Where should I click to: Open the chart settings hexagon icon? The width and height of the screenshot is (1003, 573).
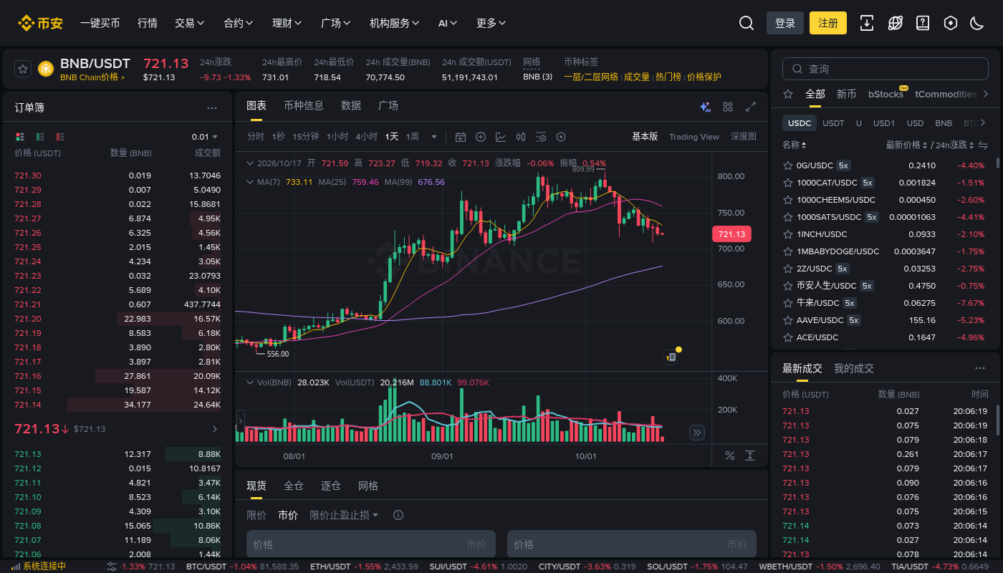[x=561, y=137]
